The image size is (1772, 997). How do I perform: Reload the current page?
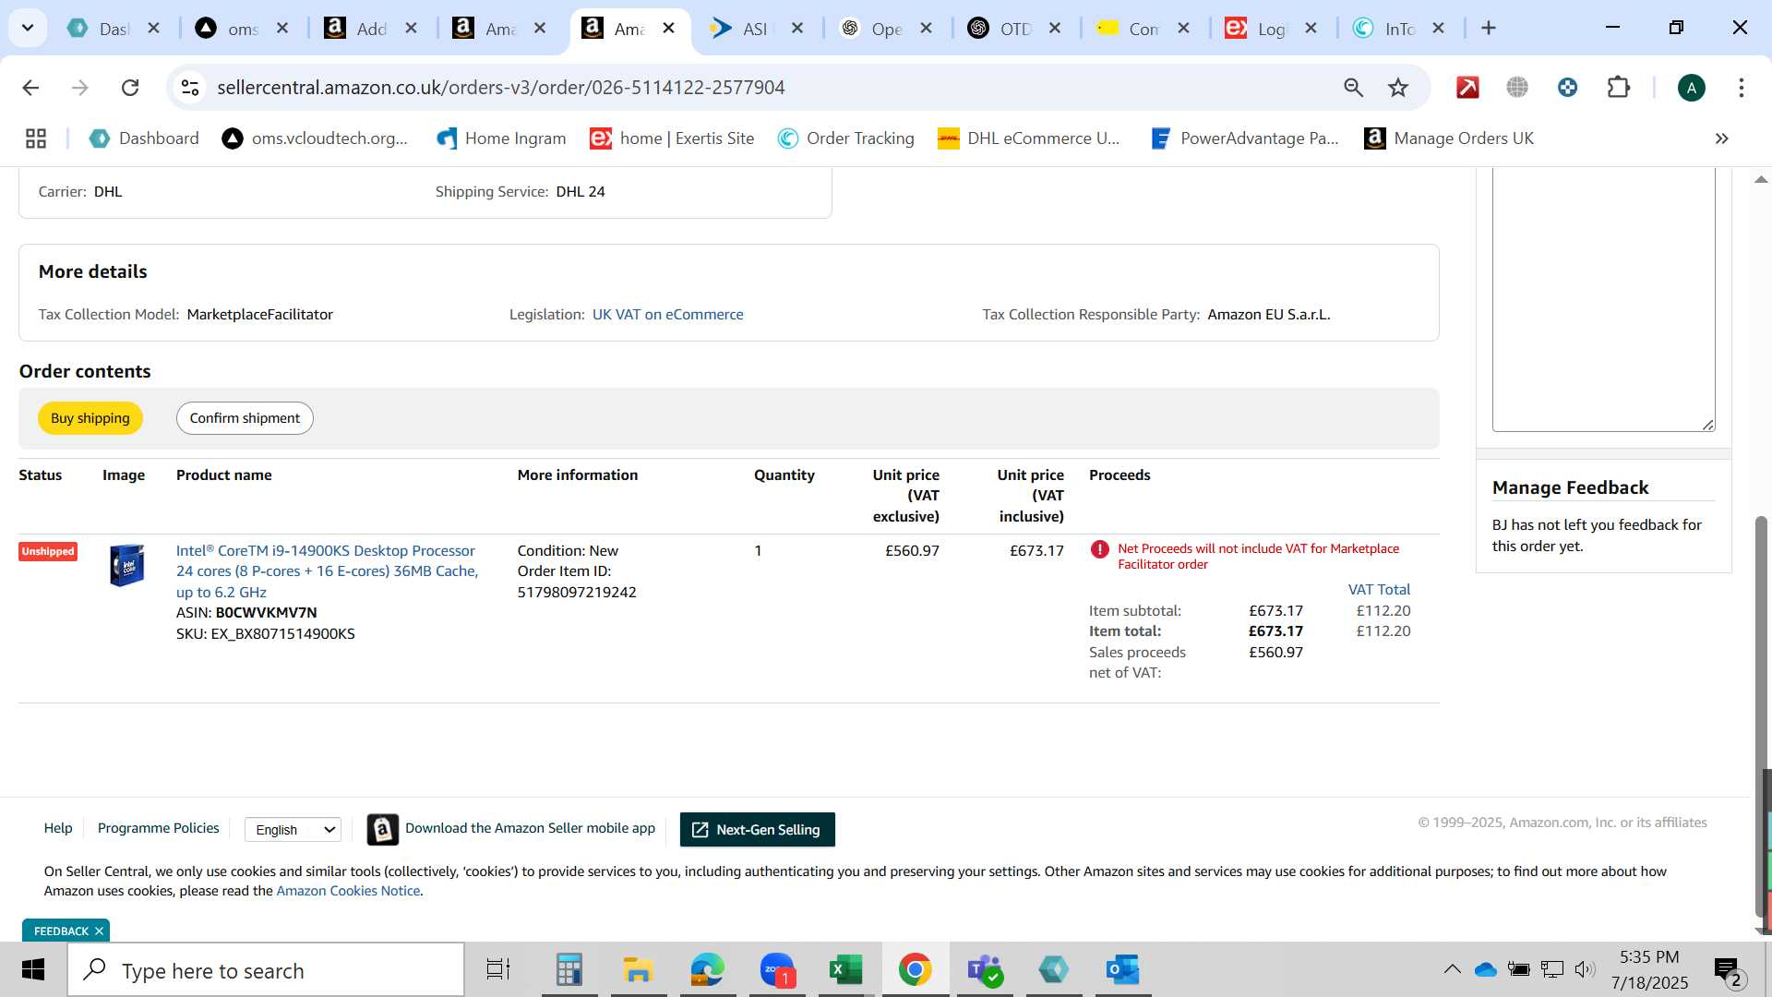130,88
